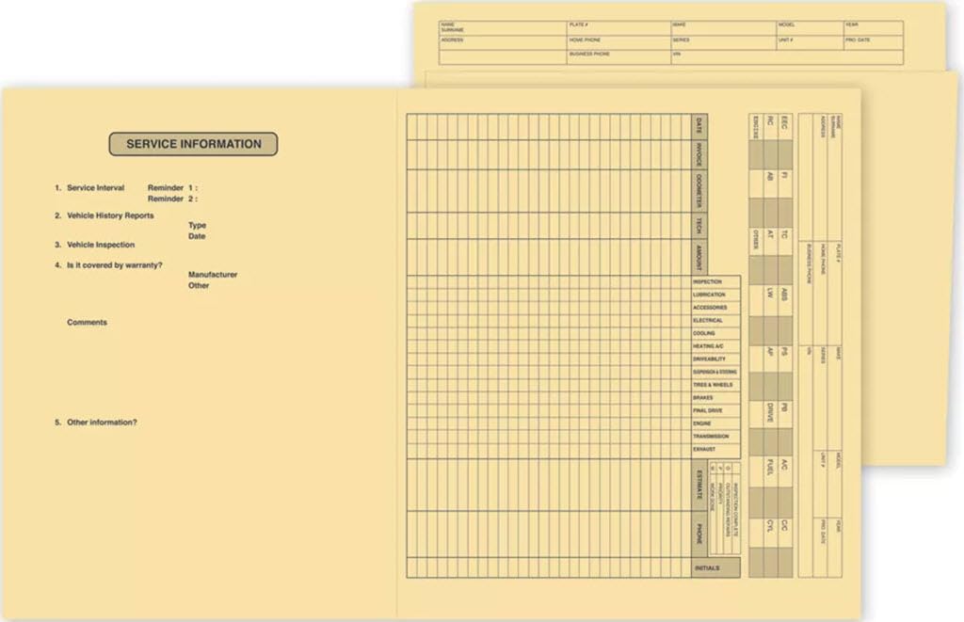Click NAME SURNAME field on back folder

(x=503, y=27)
